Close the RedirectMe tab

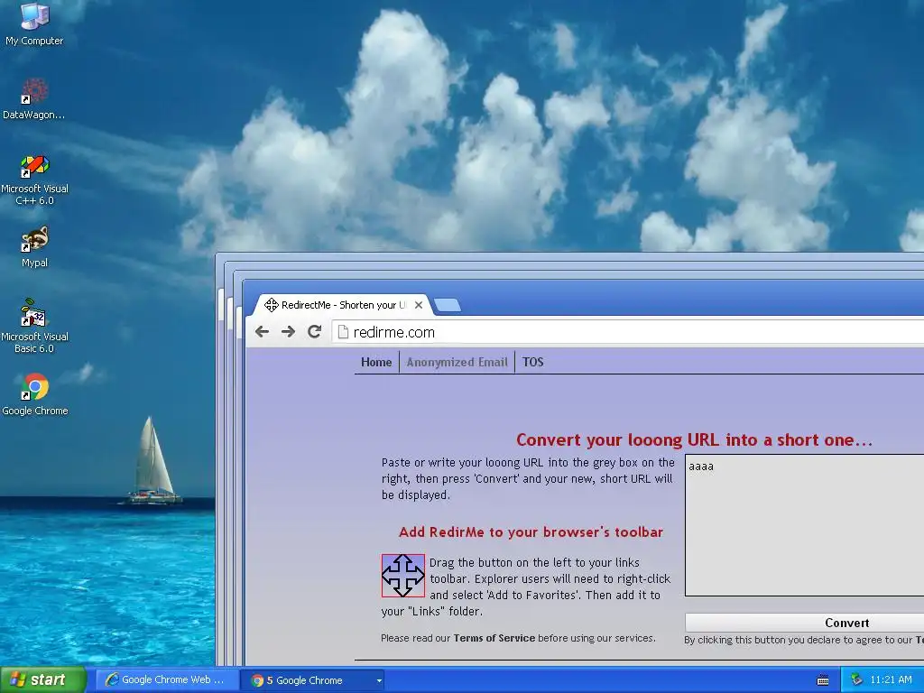(x=419, y=305)
